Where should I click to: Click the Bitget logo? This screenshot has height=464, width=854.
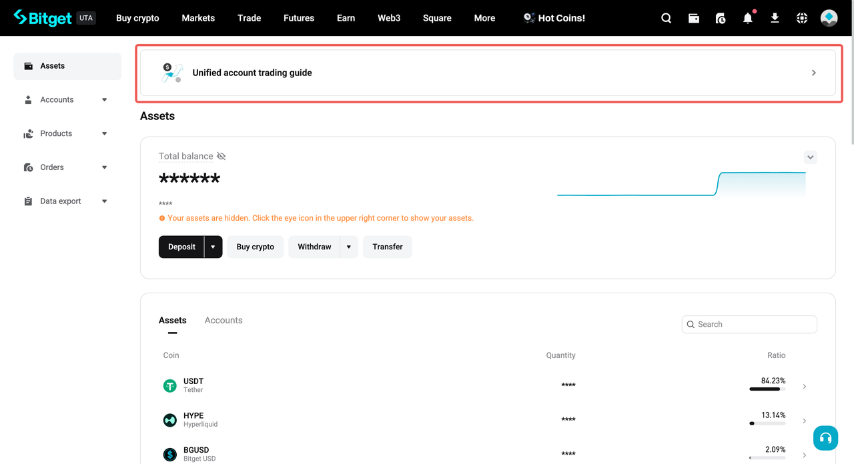[43, 18]
